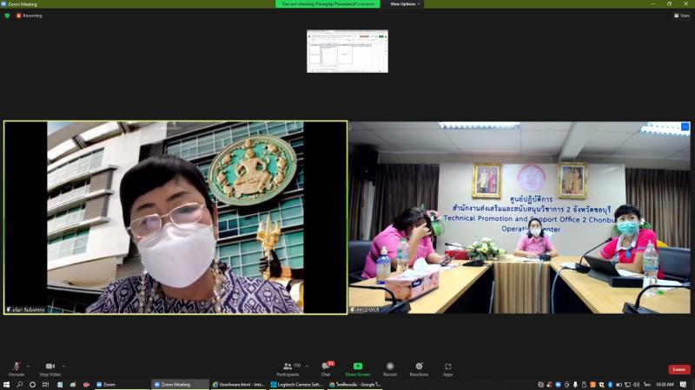Click the green Share Screen icon
Viewport: 695px width, 390px height.
click(358, 366)
